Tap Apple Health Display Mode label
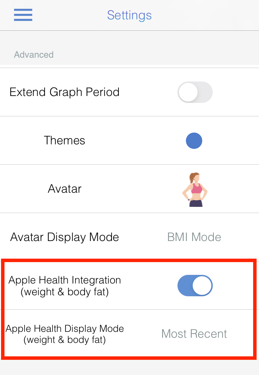Viewport: 259px width, 375px height. tap(65, 334)
